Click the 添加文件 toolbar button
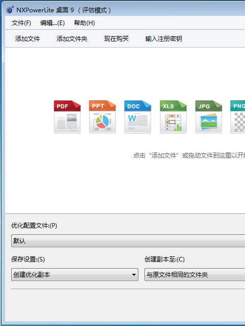The width and height of the screenshot is (245, 326). click(x=28, y=39)
